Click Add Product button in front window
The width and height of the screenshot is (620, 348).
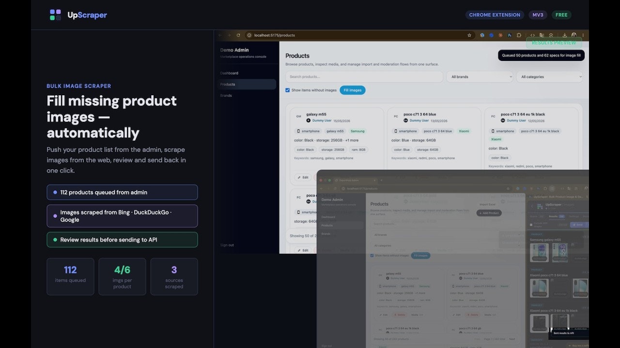[x=489, y=213]
